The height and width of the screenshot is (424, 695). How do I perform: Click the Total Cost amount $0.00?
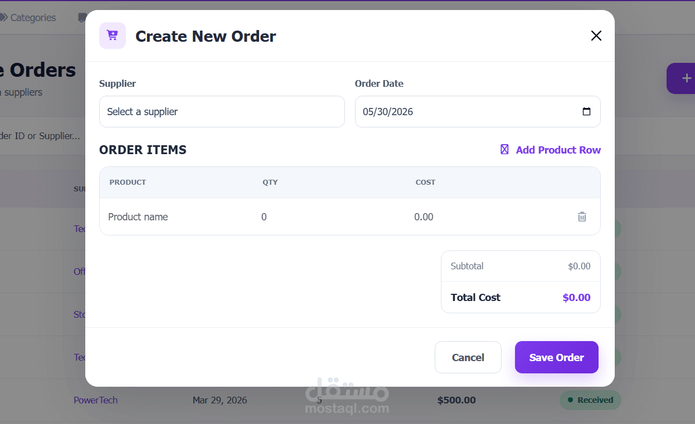click(576, 297)
